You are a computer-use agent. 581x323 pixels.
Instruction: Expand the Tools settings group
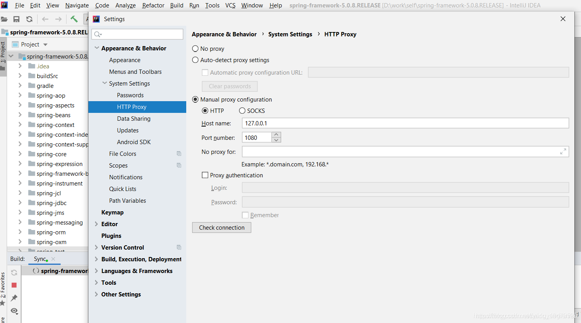pos(96,282)
